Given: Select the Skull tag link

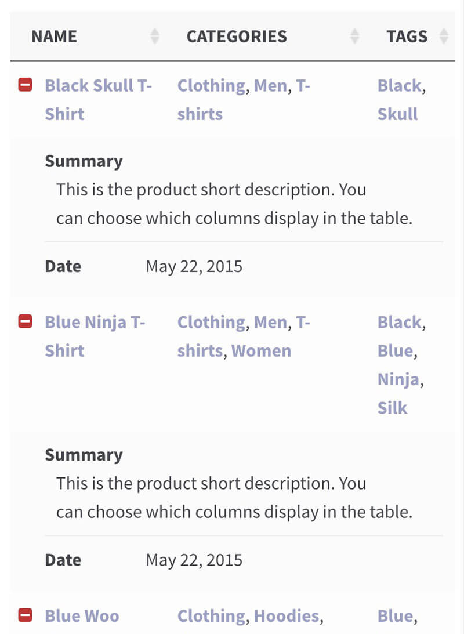Looking at the screenshot, I should click(397, 114).
